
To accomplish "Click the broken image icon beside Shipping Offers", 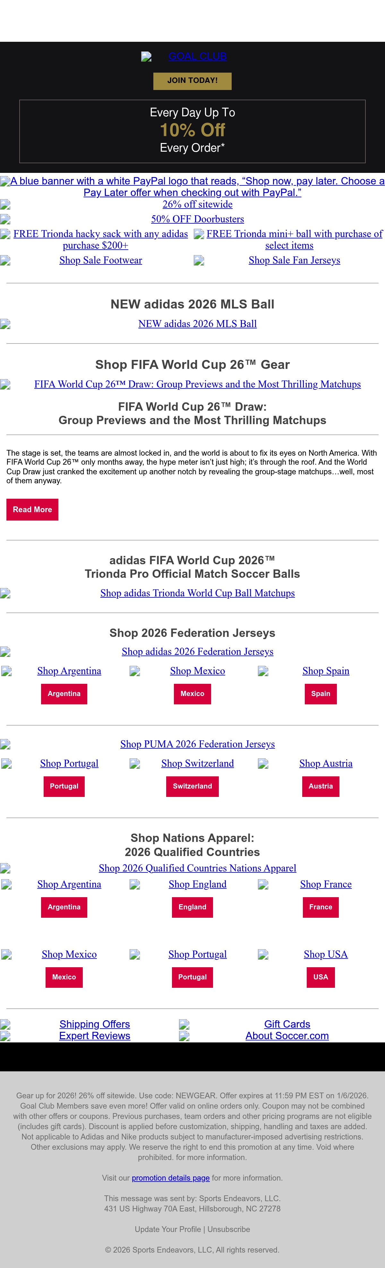I will [x=5, y=1024].
